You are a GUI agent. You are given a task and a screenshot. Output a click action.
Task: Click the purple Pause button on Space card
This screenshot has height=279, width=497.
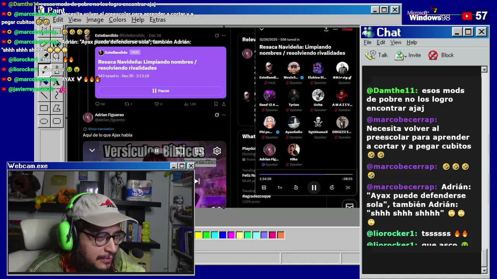click(160, 91)
